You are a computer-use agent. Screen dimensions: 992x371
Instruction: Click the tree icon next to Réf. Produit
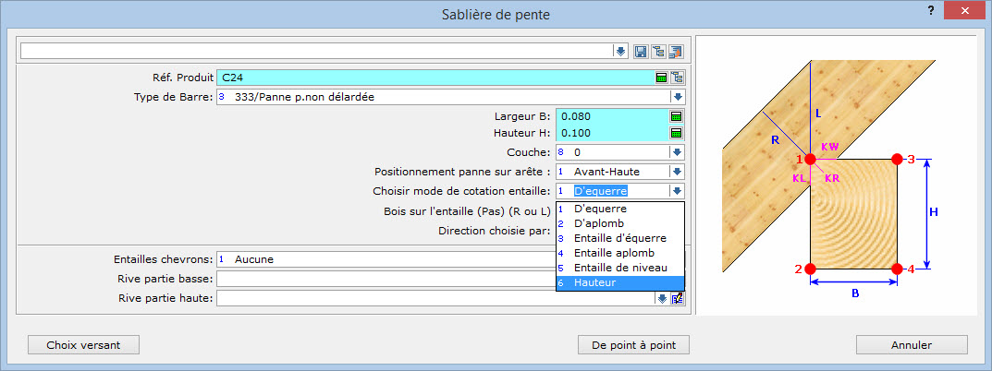click(678, 78)
